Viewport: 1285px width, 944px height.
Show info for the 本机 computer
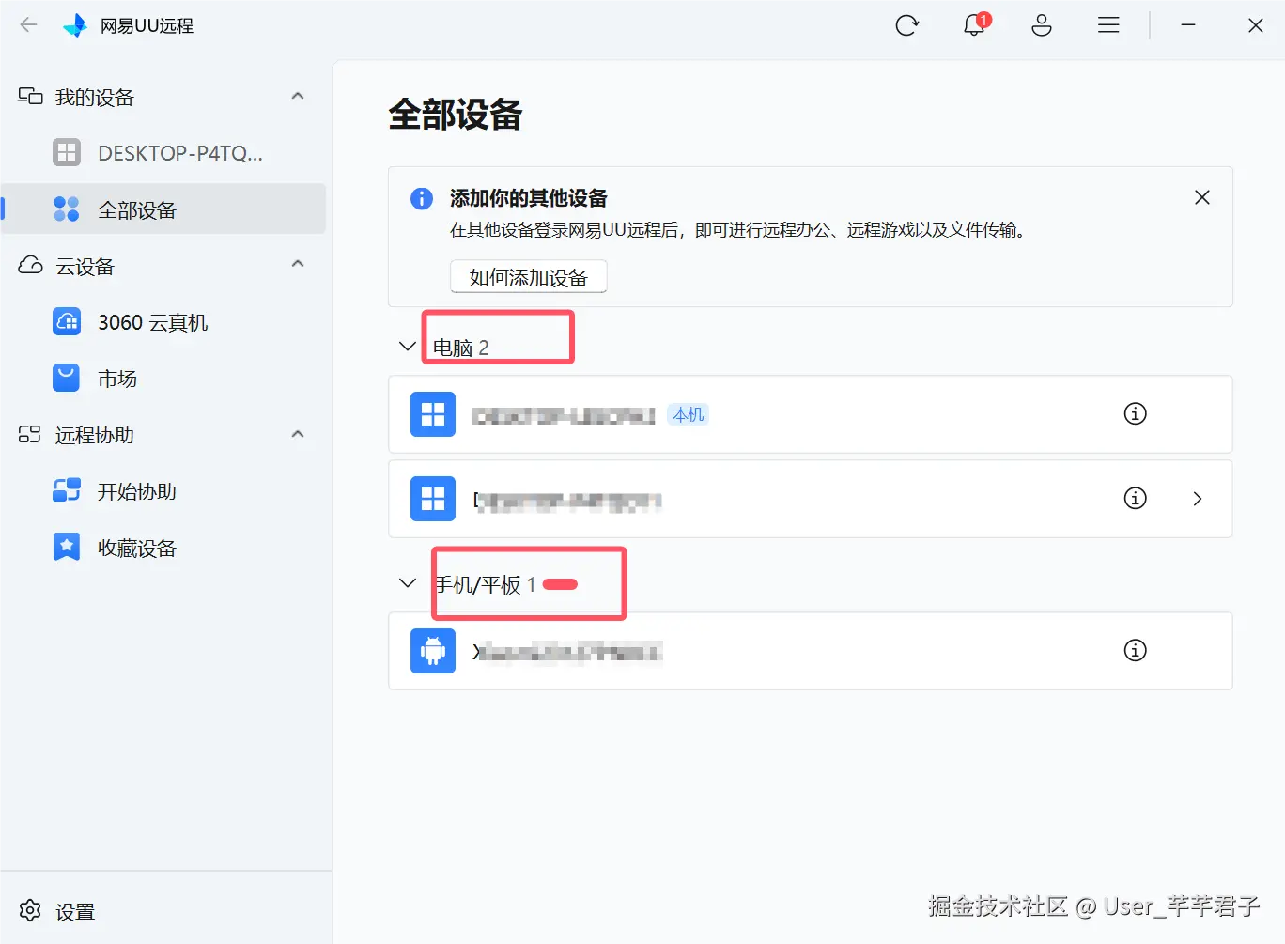pos(1136,413)
